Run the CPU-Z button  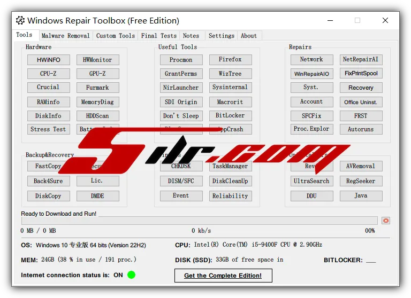pos(48,74)
